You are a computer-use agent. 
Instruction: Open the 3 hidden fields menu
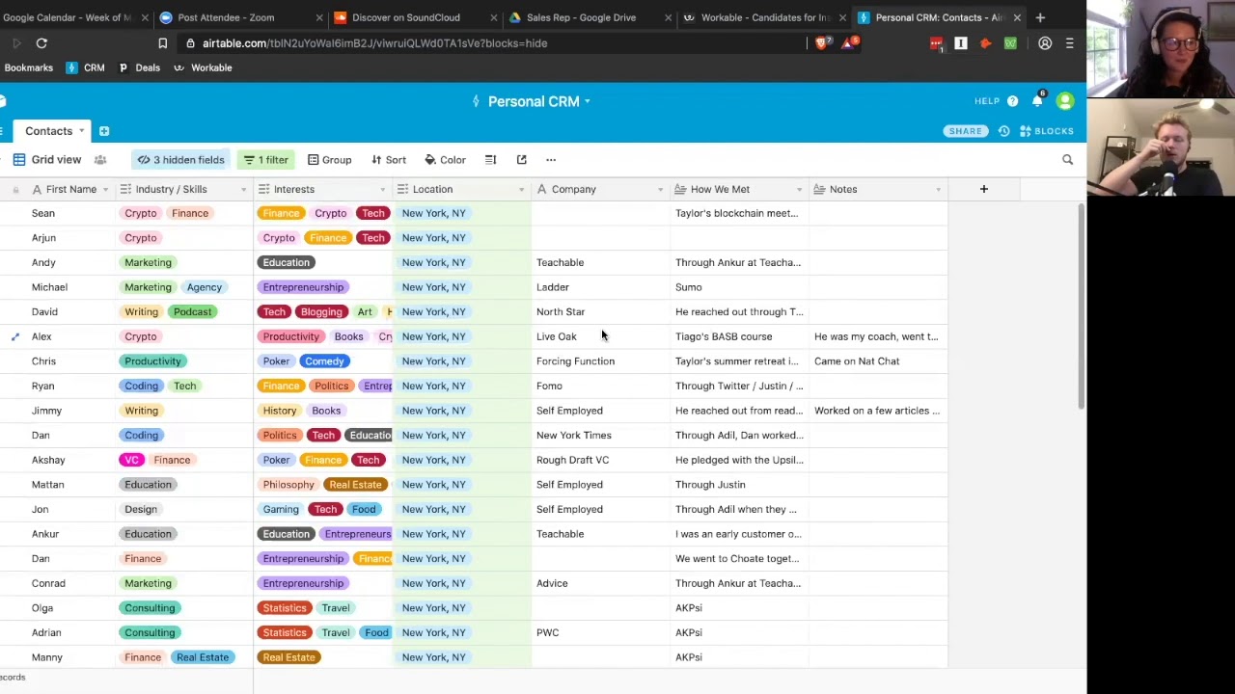click(x=180, y=160)
